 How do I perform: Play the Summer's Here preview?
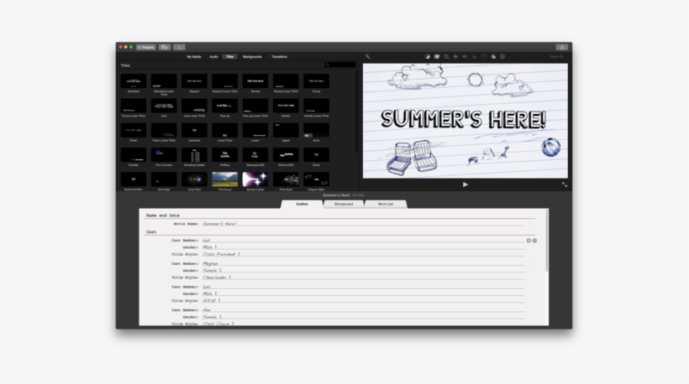pyautogui.click(x=465, y=184)
